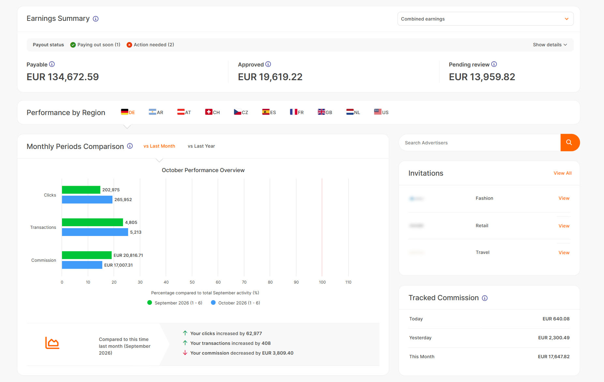The width and height of the screenshot is (604, 382).
Task: Select the CH region tab
Action: [x=213, y=112]
